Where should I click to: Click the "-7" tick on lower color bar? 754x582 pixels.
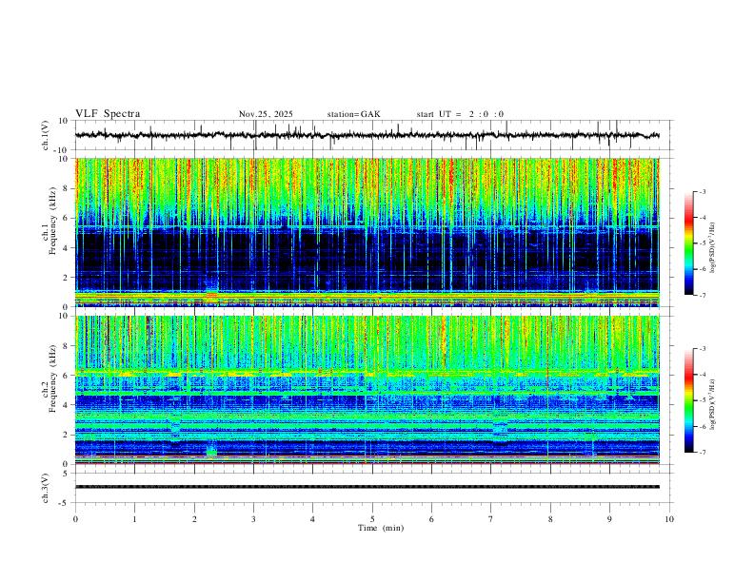point(703,452)
